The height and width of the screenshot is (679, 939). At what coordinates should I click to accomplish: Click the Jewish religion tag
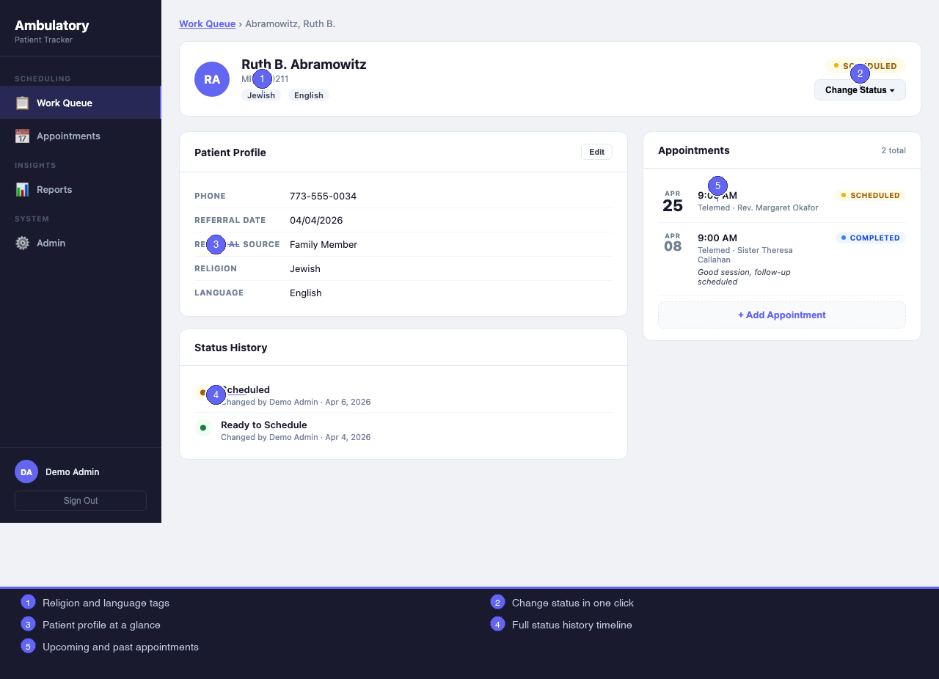260,96
